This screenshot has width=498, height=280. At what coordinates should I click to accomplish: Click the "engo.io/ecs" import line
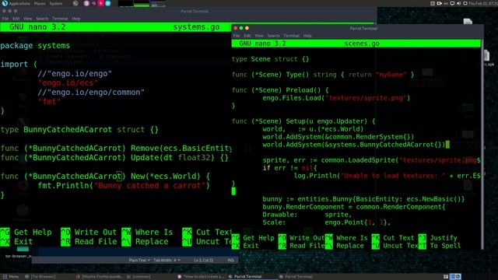click(68, 83)
